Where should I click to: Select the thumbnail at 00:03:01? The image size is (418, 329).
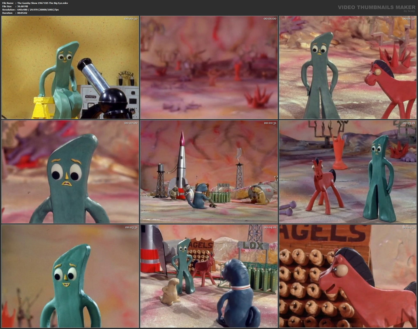click(x=348, y=172)
